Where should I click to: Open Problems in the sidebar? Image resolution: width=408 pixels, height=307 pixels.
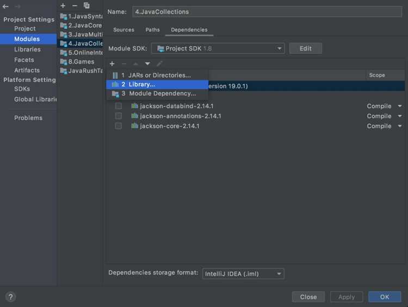28,118
